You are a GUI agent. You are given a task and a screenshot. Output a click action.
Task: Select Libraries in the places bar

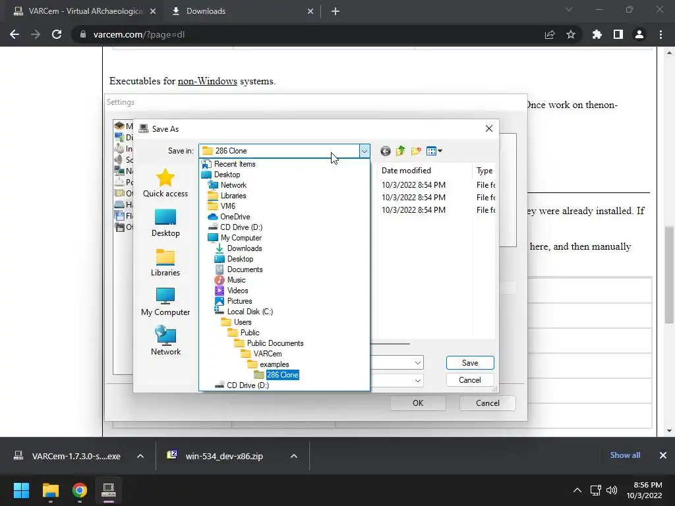click(x=165, y=262)
